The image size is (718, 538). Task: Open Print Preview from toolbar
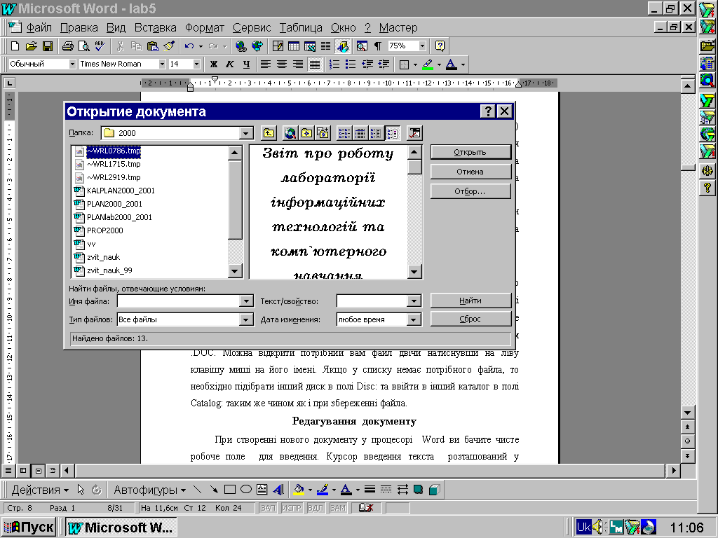click(84, 46)
